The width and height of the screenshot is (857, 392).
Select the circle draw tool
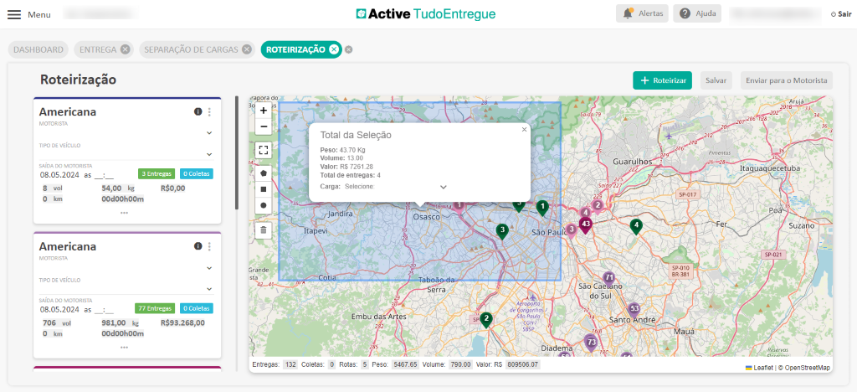(264, 205)
